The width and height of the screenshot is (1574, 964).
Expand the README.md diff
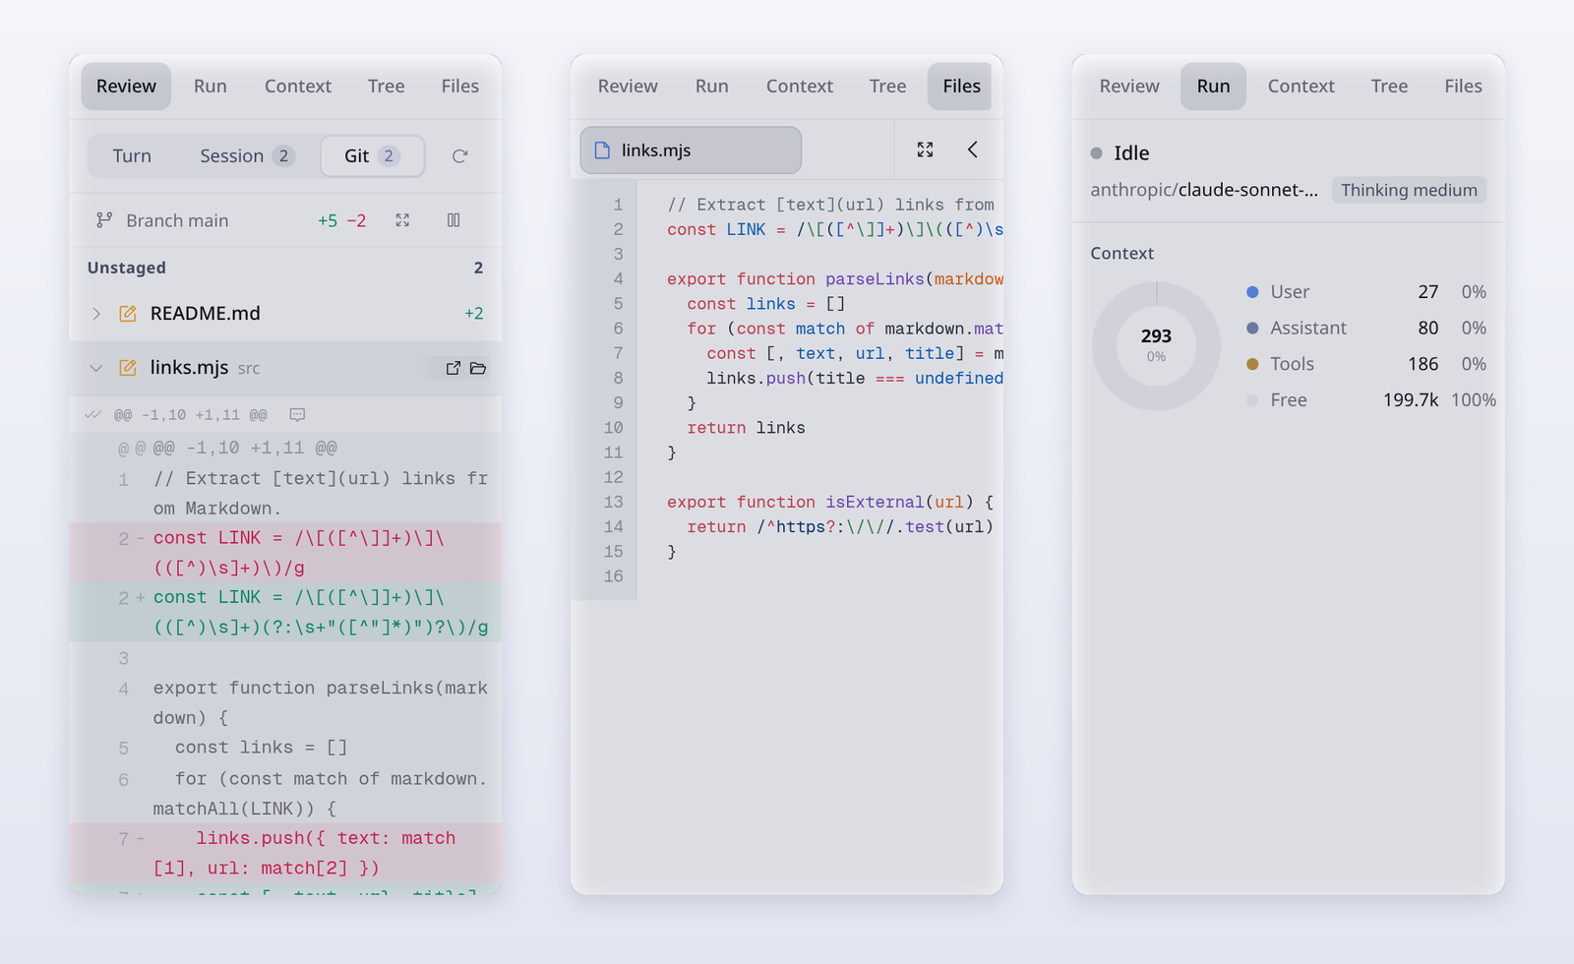pos(96,314)
